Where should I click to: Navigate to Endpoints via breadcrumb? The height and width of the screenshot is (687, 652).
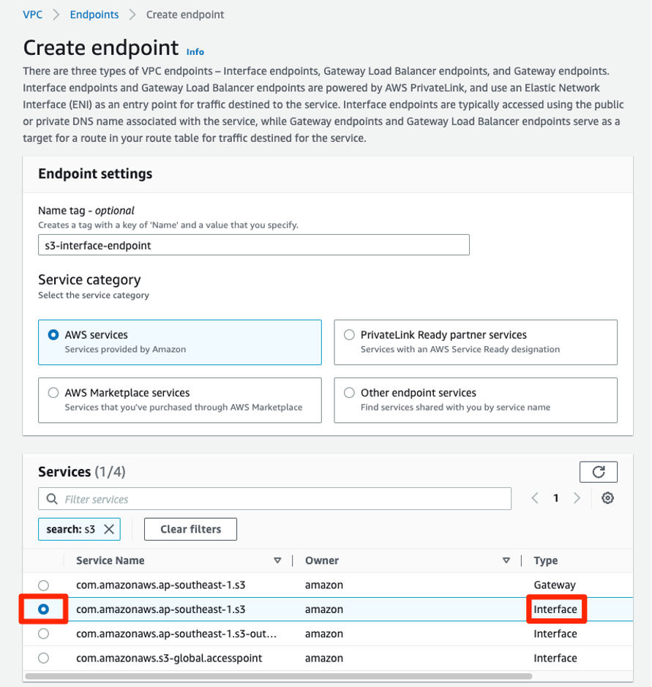(94, 14)
